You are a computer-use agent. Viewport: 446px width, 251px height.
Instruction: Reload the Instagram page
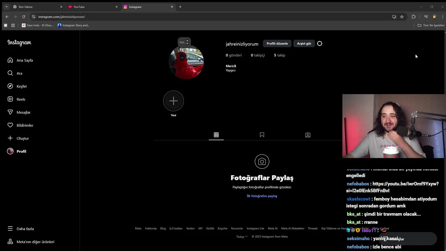tap(24, 17)
